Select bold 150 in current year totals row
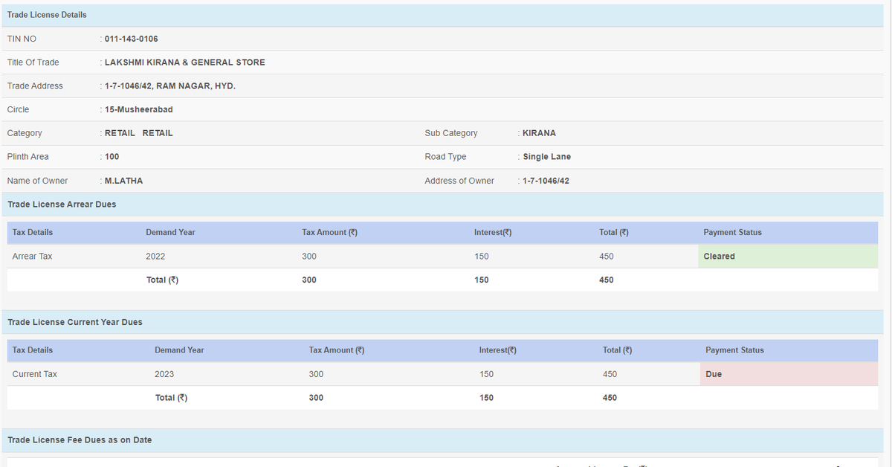Viewport: 892px width, 467px height. (486, 398)
